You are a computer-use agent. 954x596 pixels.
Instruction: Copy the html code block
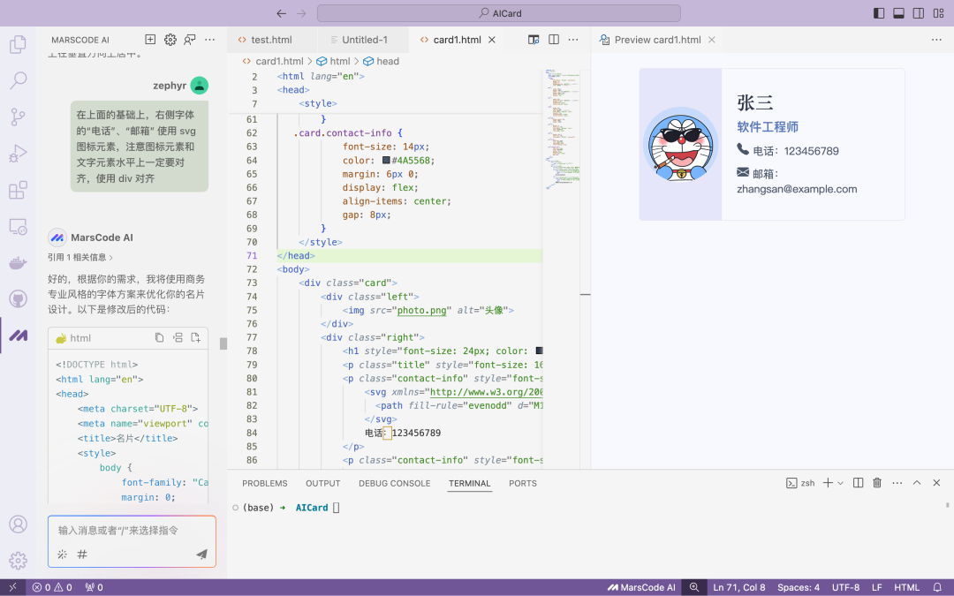[160, 337]
